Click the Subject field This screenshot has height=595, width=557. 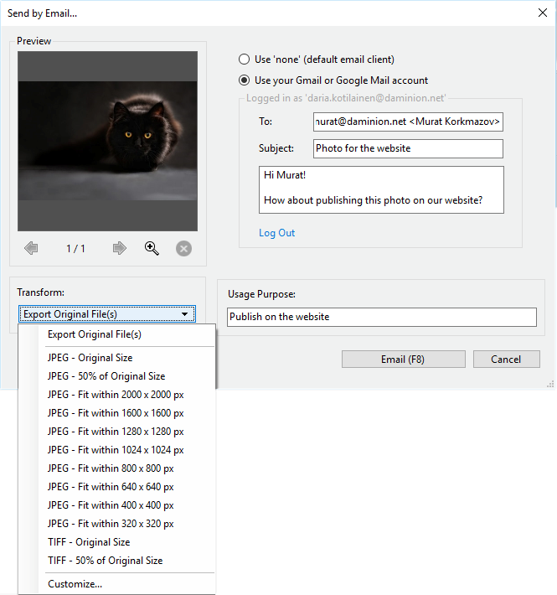(x=408, y=148)
